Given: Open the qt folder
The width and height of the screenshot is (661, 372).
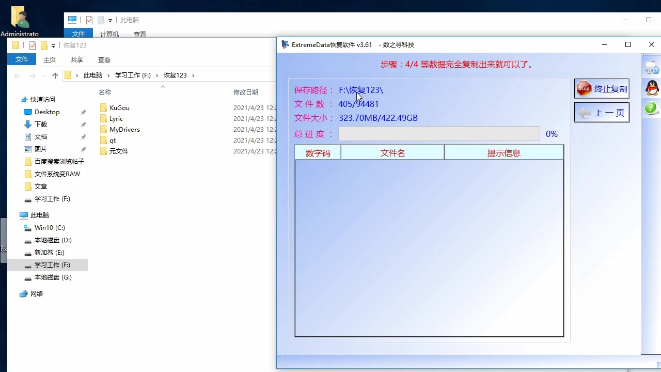Looking at the screenshot, I should [x=113, y=141].
